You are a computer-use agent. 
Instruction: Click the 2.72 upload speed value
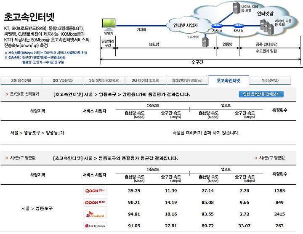(244, 214)
